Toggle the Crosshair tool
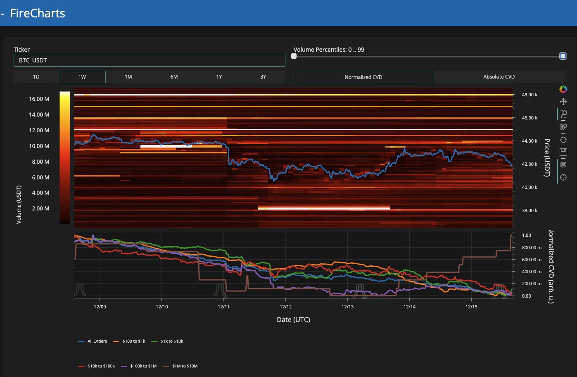This screenshot has width=577, height=377. click(x=563, y=177)
